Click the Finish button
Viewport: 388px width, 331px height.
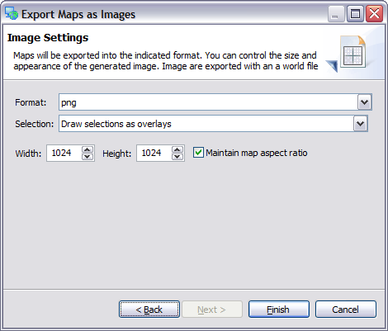click(x=279, y=310)
